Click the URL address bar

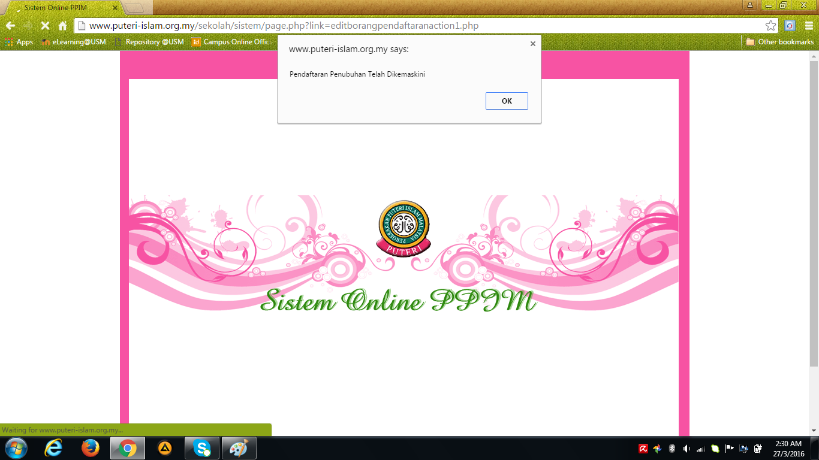point(420,26)
